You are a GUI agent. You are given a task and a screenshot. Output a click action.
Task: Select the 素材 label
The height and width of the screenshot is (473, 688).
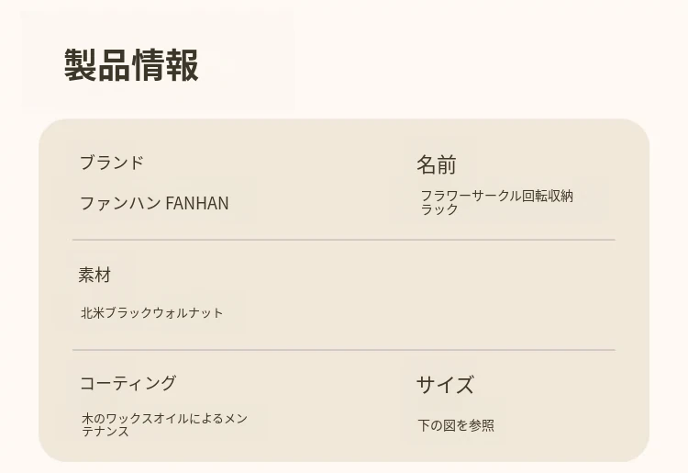94,275
